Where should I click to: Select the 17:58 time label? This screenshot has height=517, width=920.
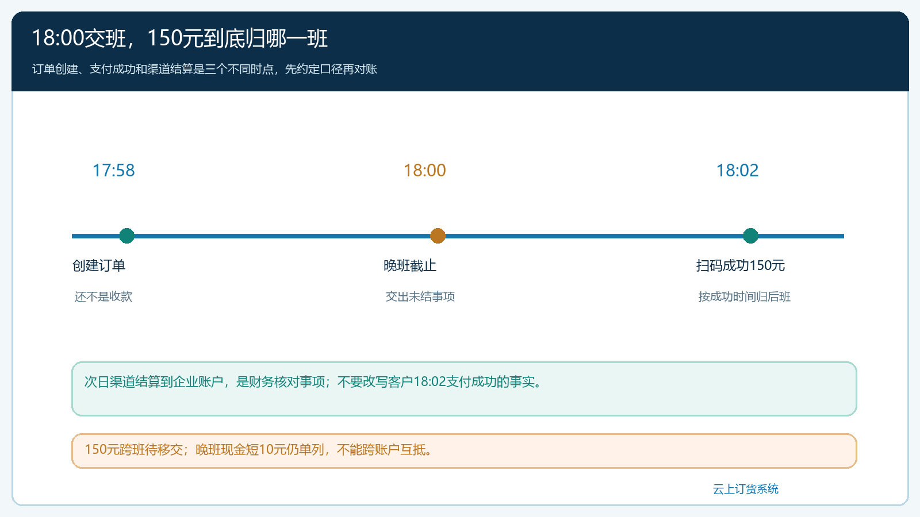pyautogui.click(x=114, y=171)
